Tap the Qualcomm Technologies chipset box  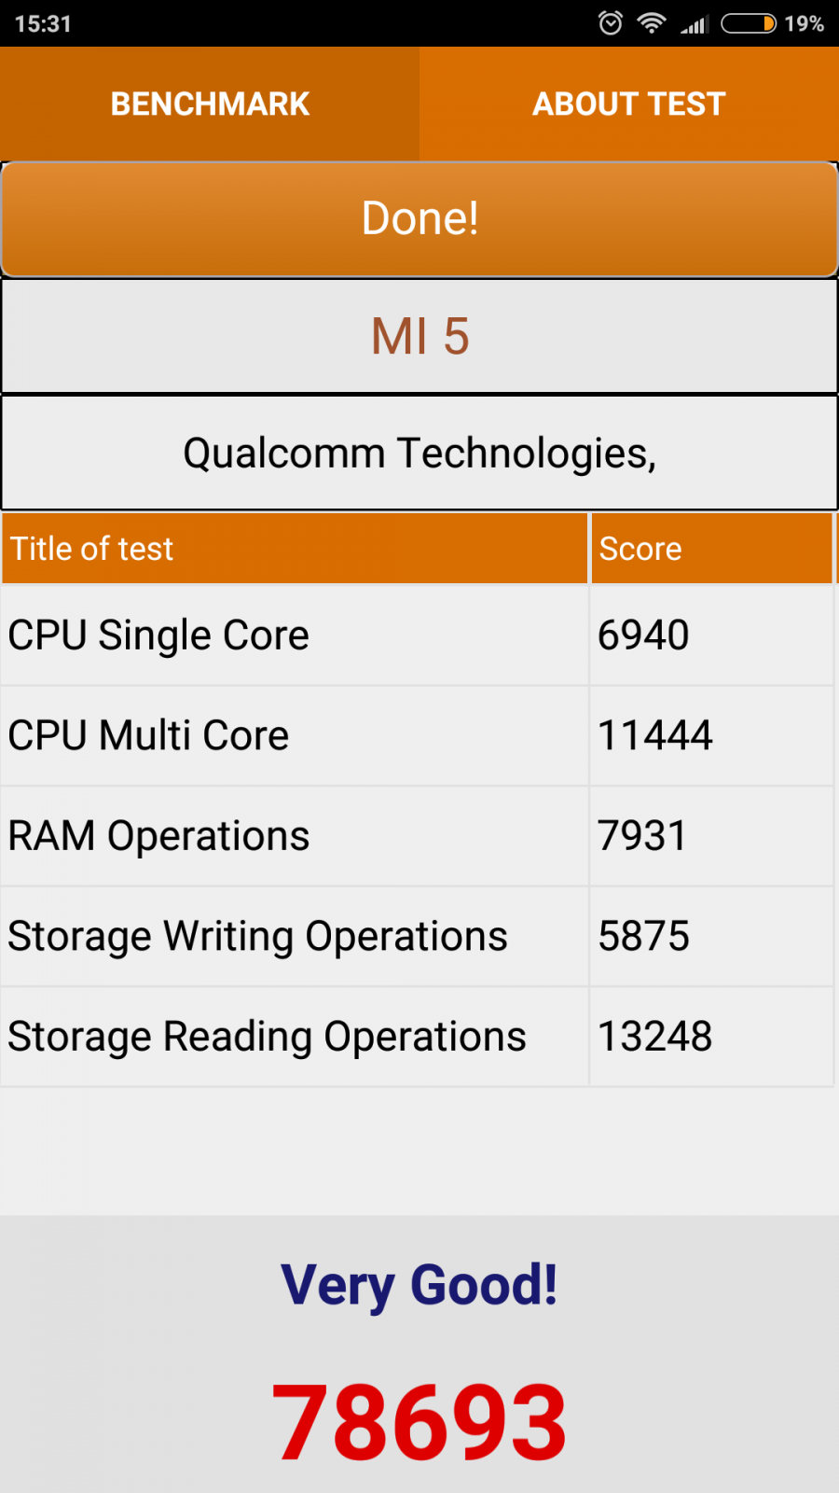point(419,453)
